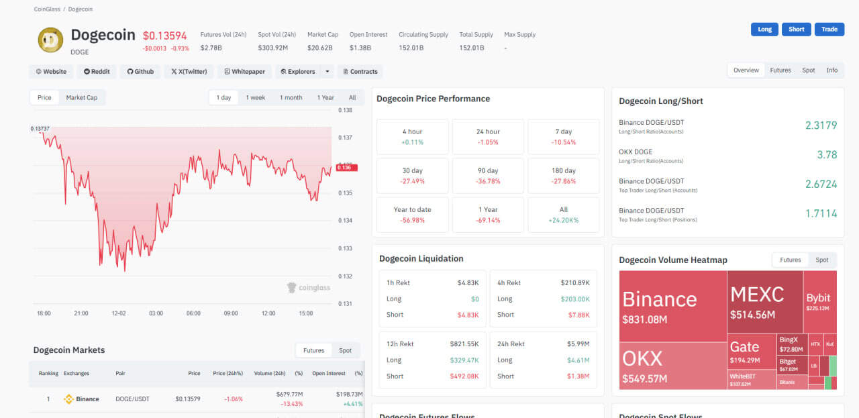Click the Dogecoin coin logo icon
The image size is (859, 418).
pyautogui.click(x=50, y=40)
